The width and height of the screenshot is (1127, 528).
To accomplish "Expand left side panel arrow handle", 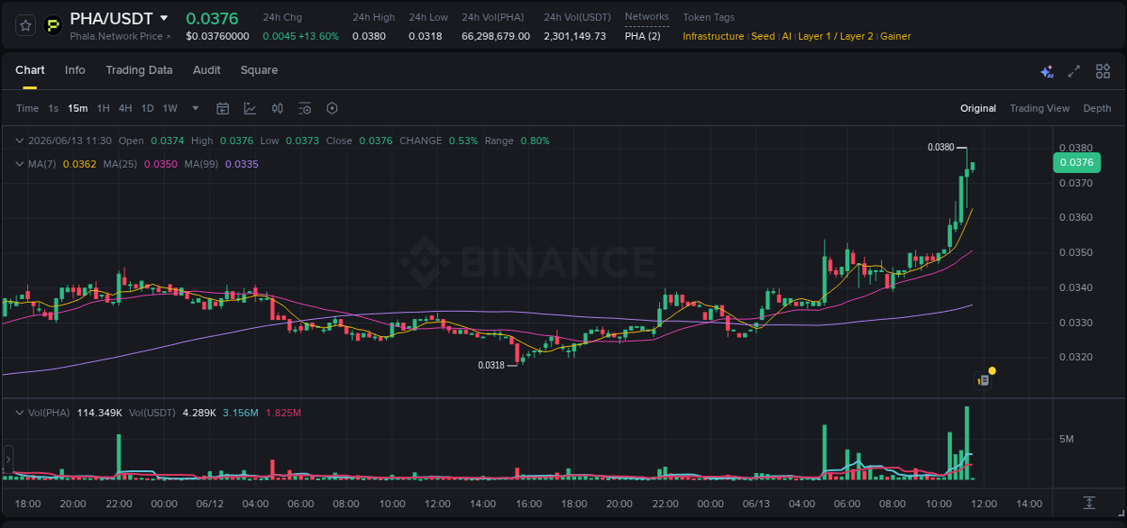I will click(8, 459).
